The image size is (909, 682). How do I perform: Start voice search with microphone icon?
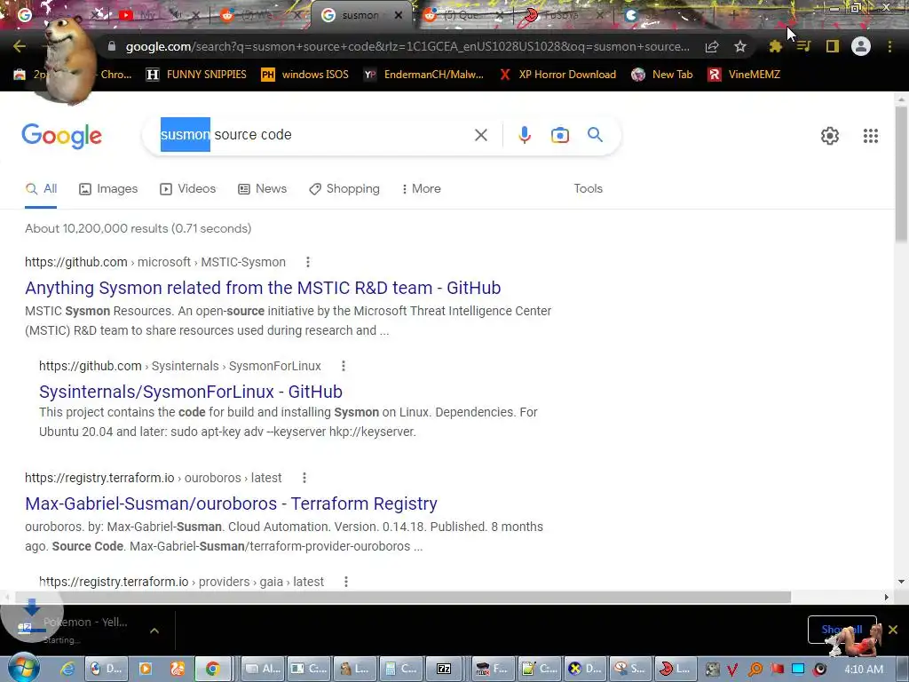pyautogui.click(x=524, y=135)
